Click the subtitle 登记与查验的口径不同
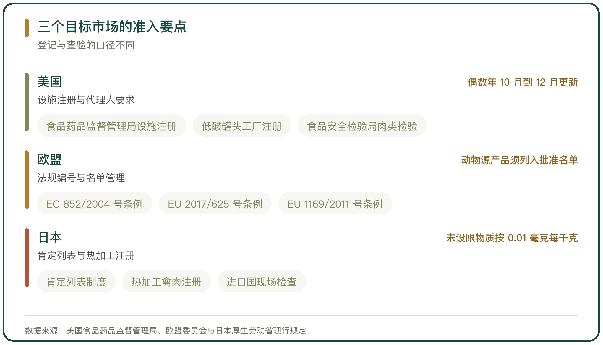The width and height of the screenshot is (603, 345). pos(86,45)
